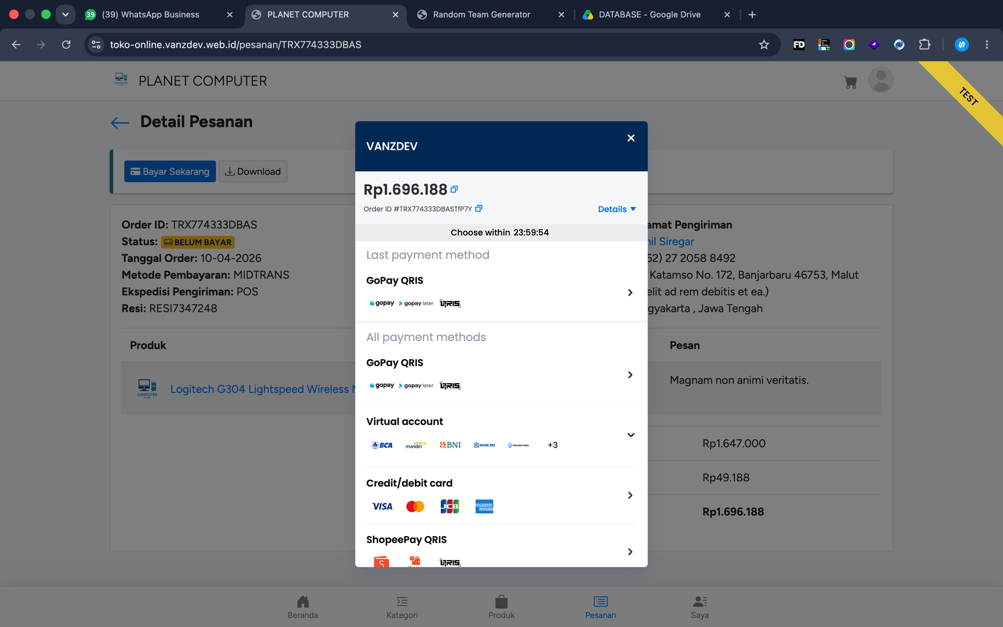Click the Download button
Image resolution: width=1003 pixels, height=627 pixels.
click(253, 172)
